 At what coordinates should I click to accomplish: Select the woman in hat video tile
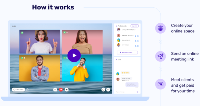40,42
